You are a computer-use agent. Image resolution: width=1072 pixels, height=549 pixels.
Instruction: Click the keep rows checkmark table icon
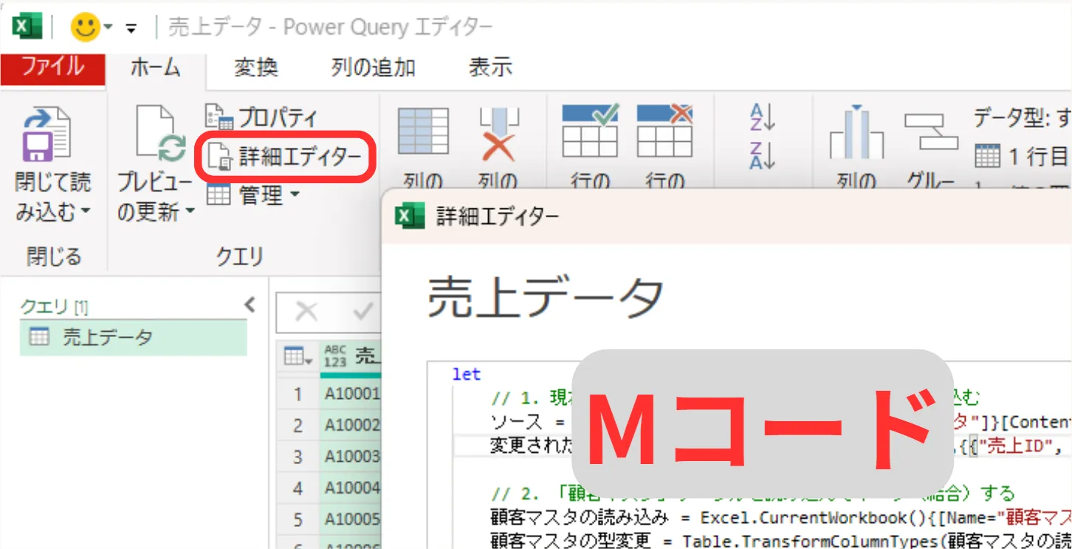pos(591,131)
